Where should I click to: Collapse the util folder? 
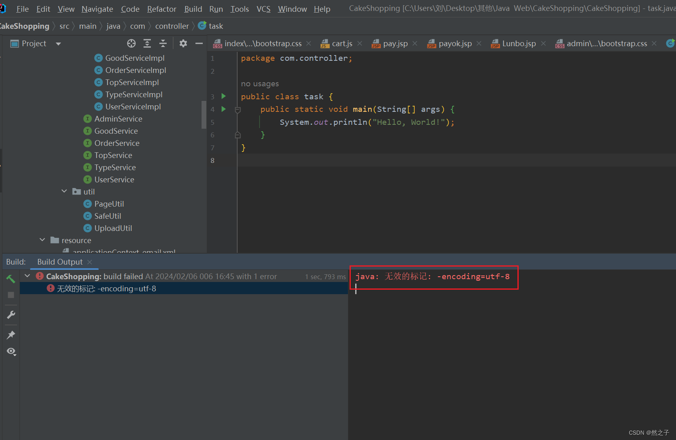tap(64, 191)
